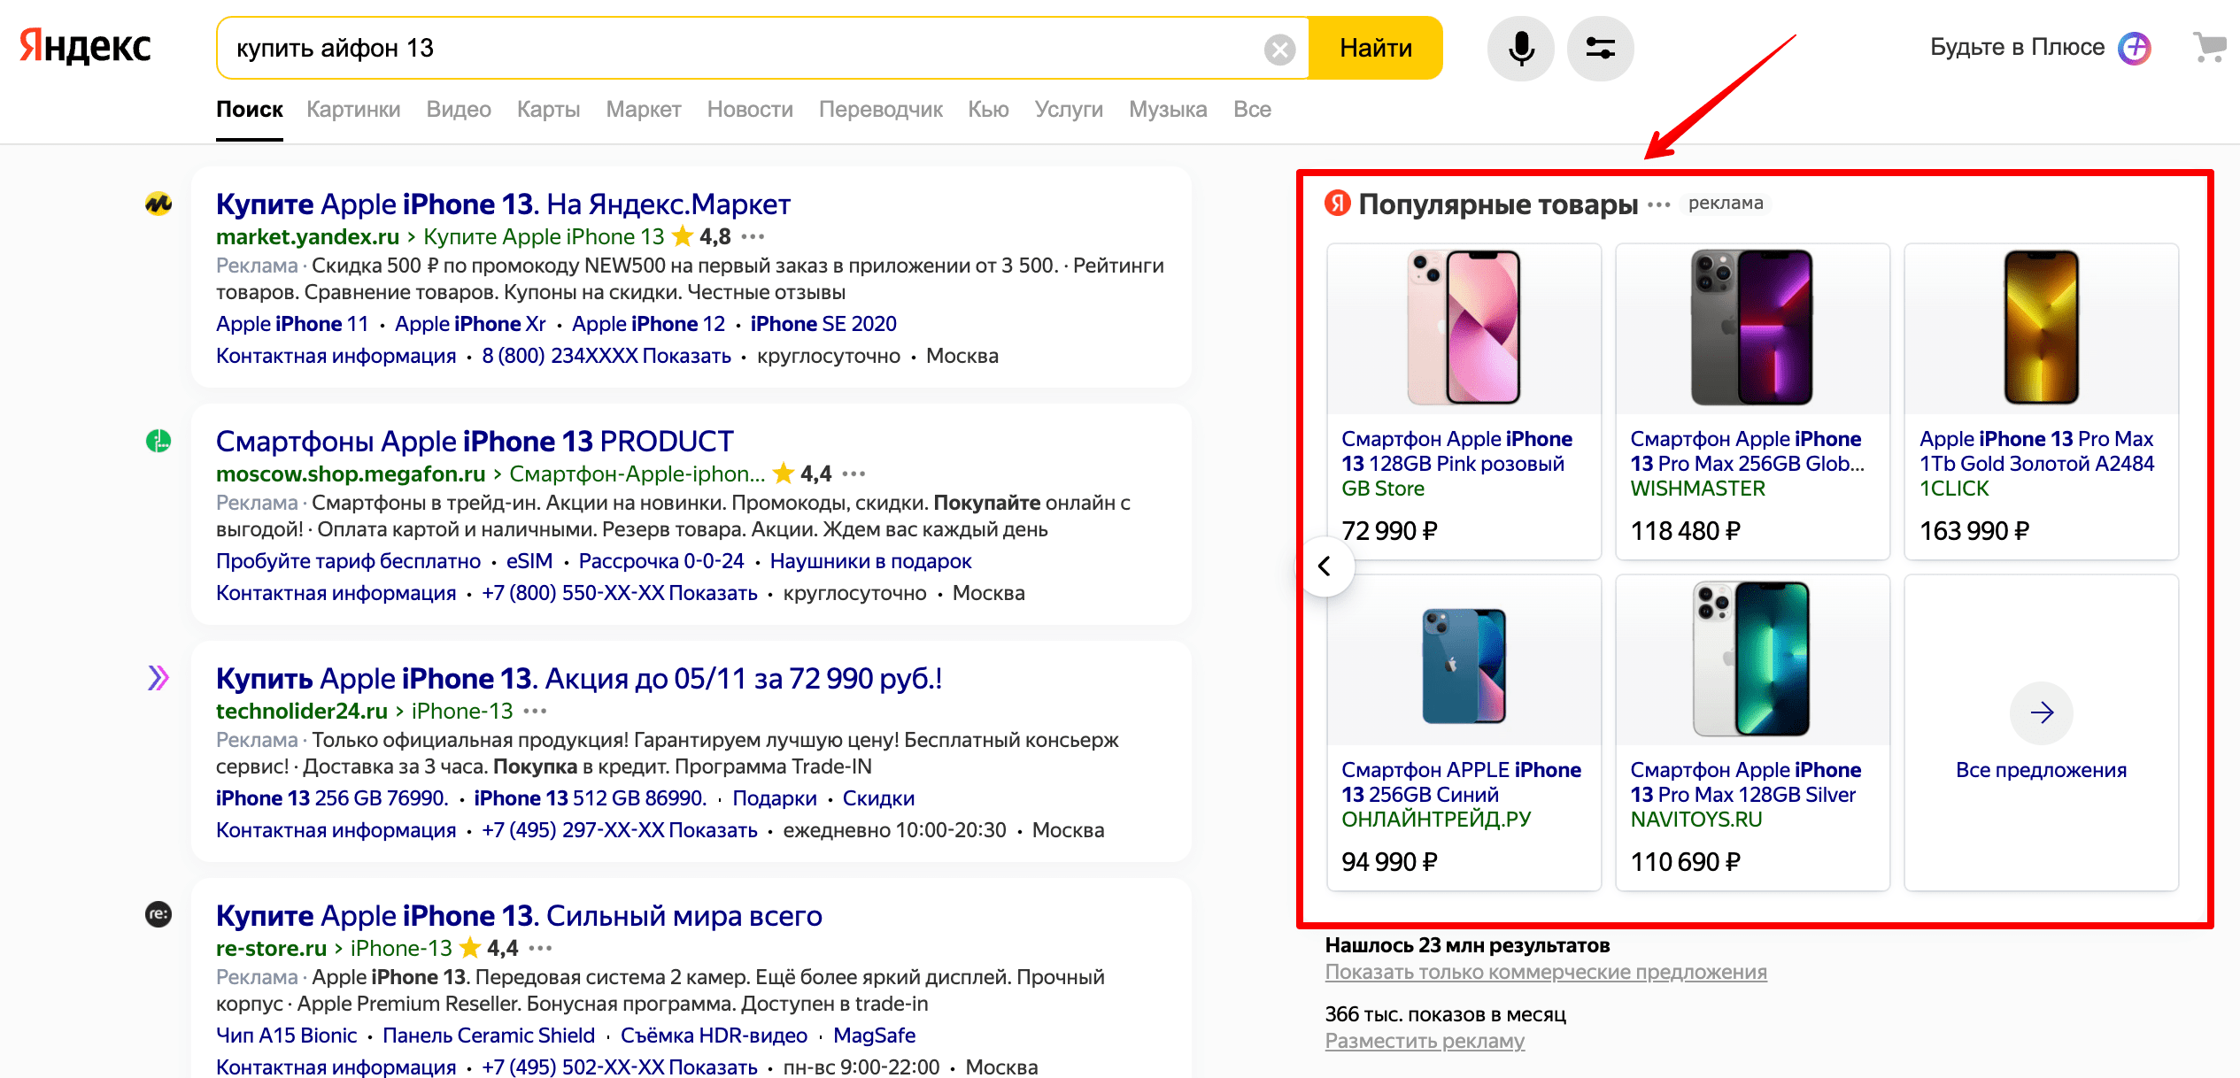Switch to the Маркет tab
Image resolution: width=2240 pixels, height=1078 pixels.
(643, 110)
